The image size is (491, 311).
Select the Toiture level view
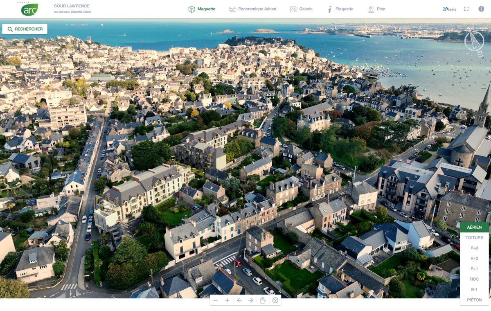click(x=474, y=238)
